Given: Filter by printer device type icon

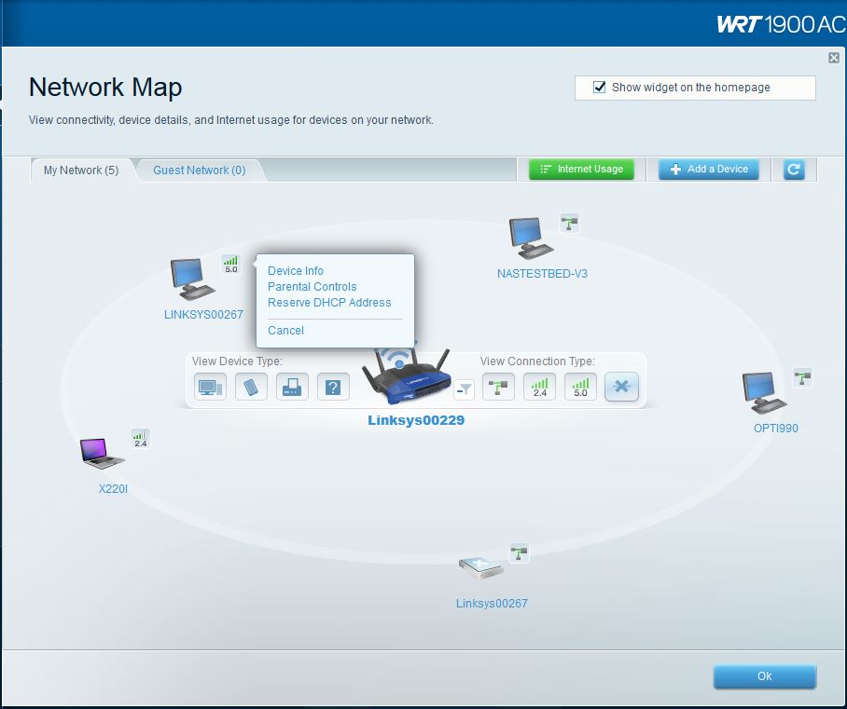Looking at the screenshot, I should point(292,387).
